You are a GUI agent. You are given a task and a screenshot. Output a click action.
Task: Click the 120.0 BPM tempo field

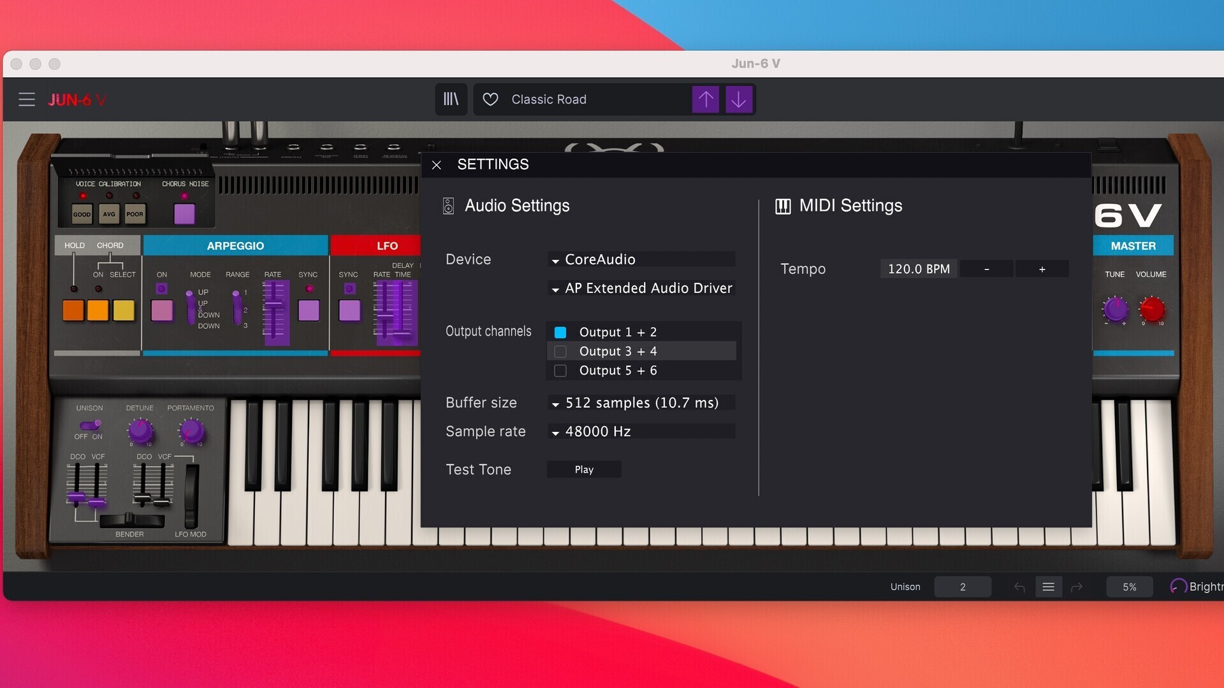click(919, 269)
